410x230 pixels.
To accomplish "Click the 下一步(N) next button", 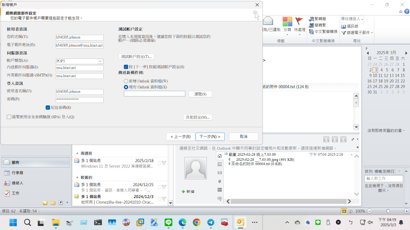I will [210, 137].
